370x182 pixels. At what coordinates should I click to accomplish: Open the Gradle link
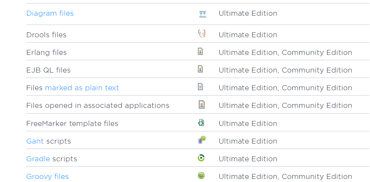(x=38, y=159)
